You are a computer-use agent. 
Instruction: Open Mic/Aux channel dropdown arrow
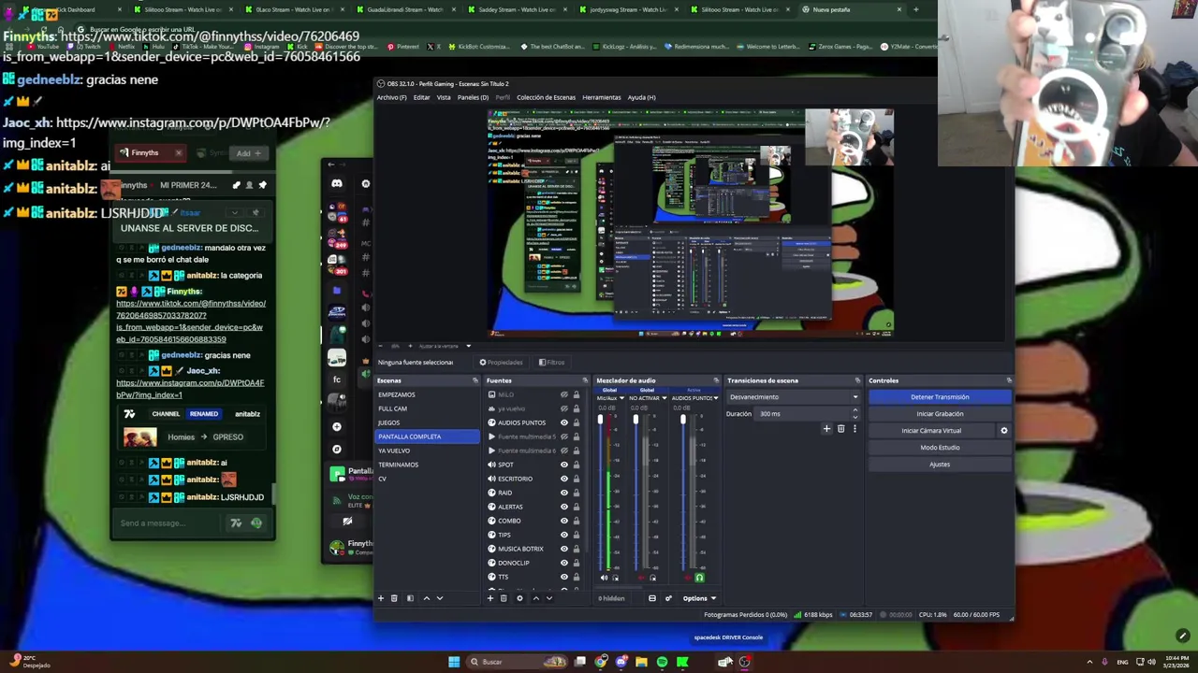(621, 398)
